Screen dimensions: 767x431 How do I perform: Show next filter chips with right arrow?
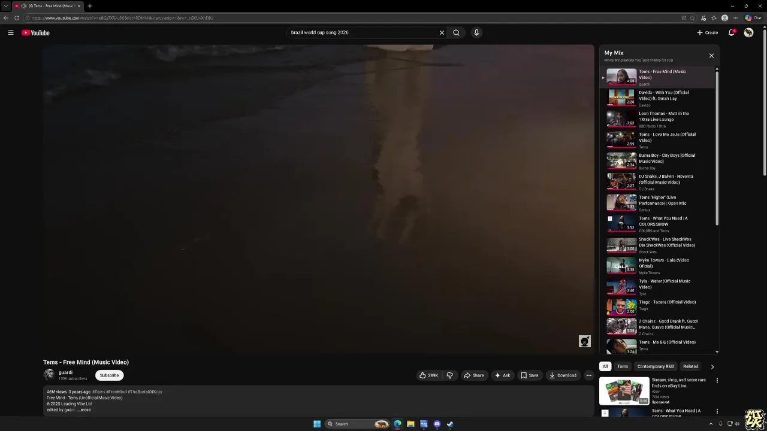712,366
